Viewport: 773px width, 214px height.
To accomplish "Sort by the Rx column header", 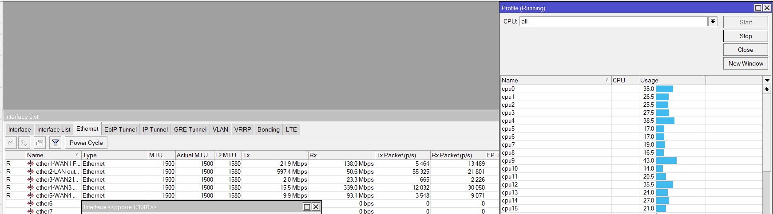I will point(341,155).
